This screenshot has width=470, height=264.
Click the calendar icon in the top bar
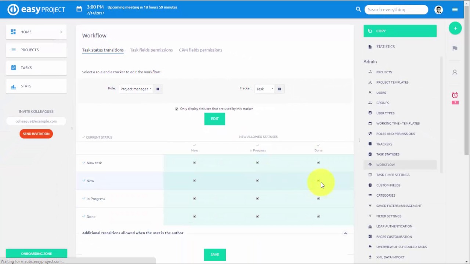pos(79,9)
